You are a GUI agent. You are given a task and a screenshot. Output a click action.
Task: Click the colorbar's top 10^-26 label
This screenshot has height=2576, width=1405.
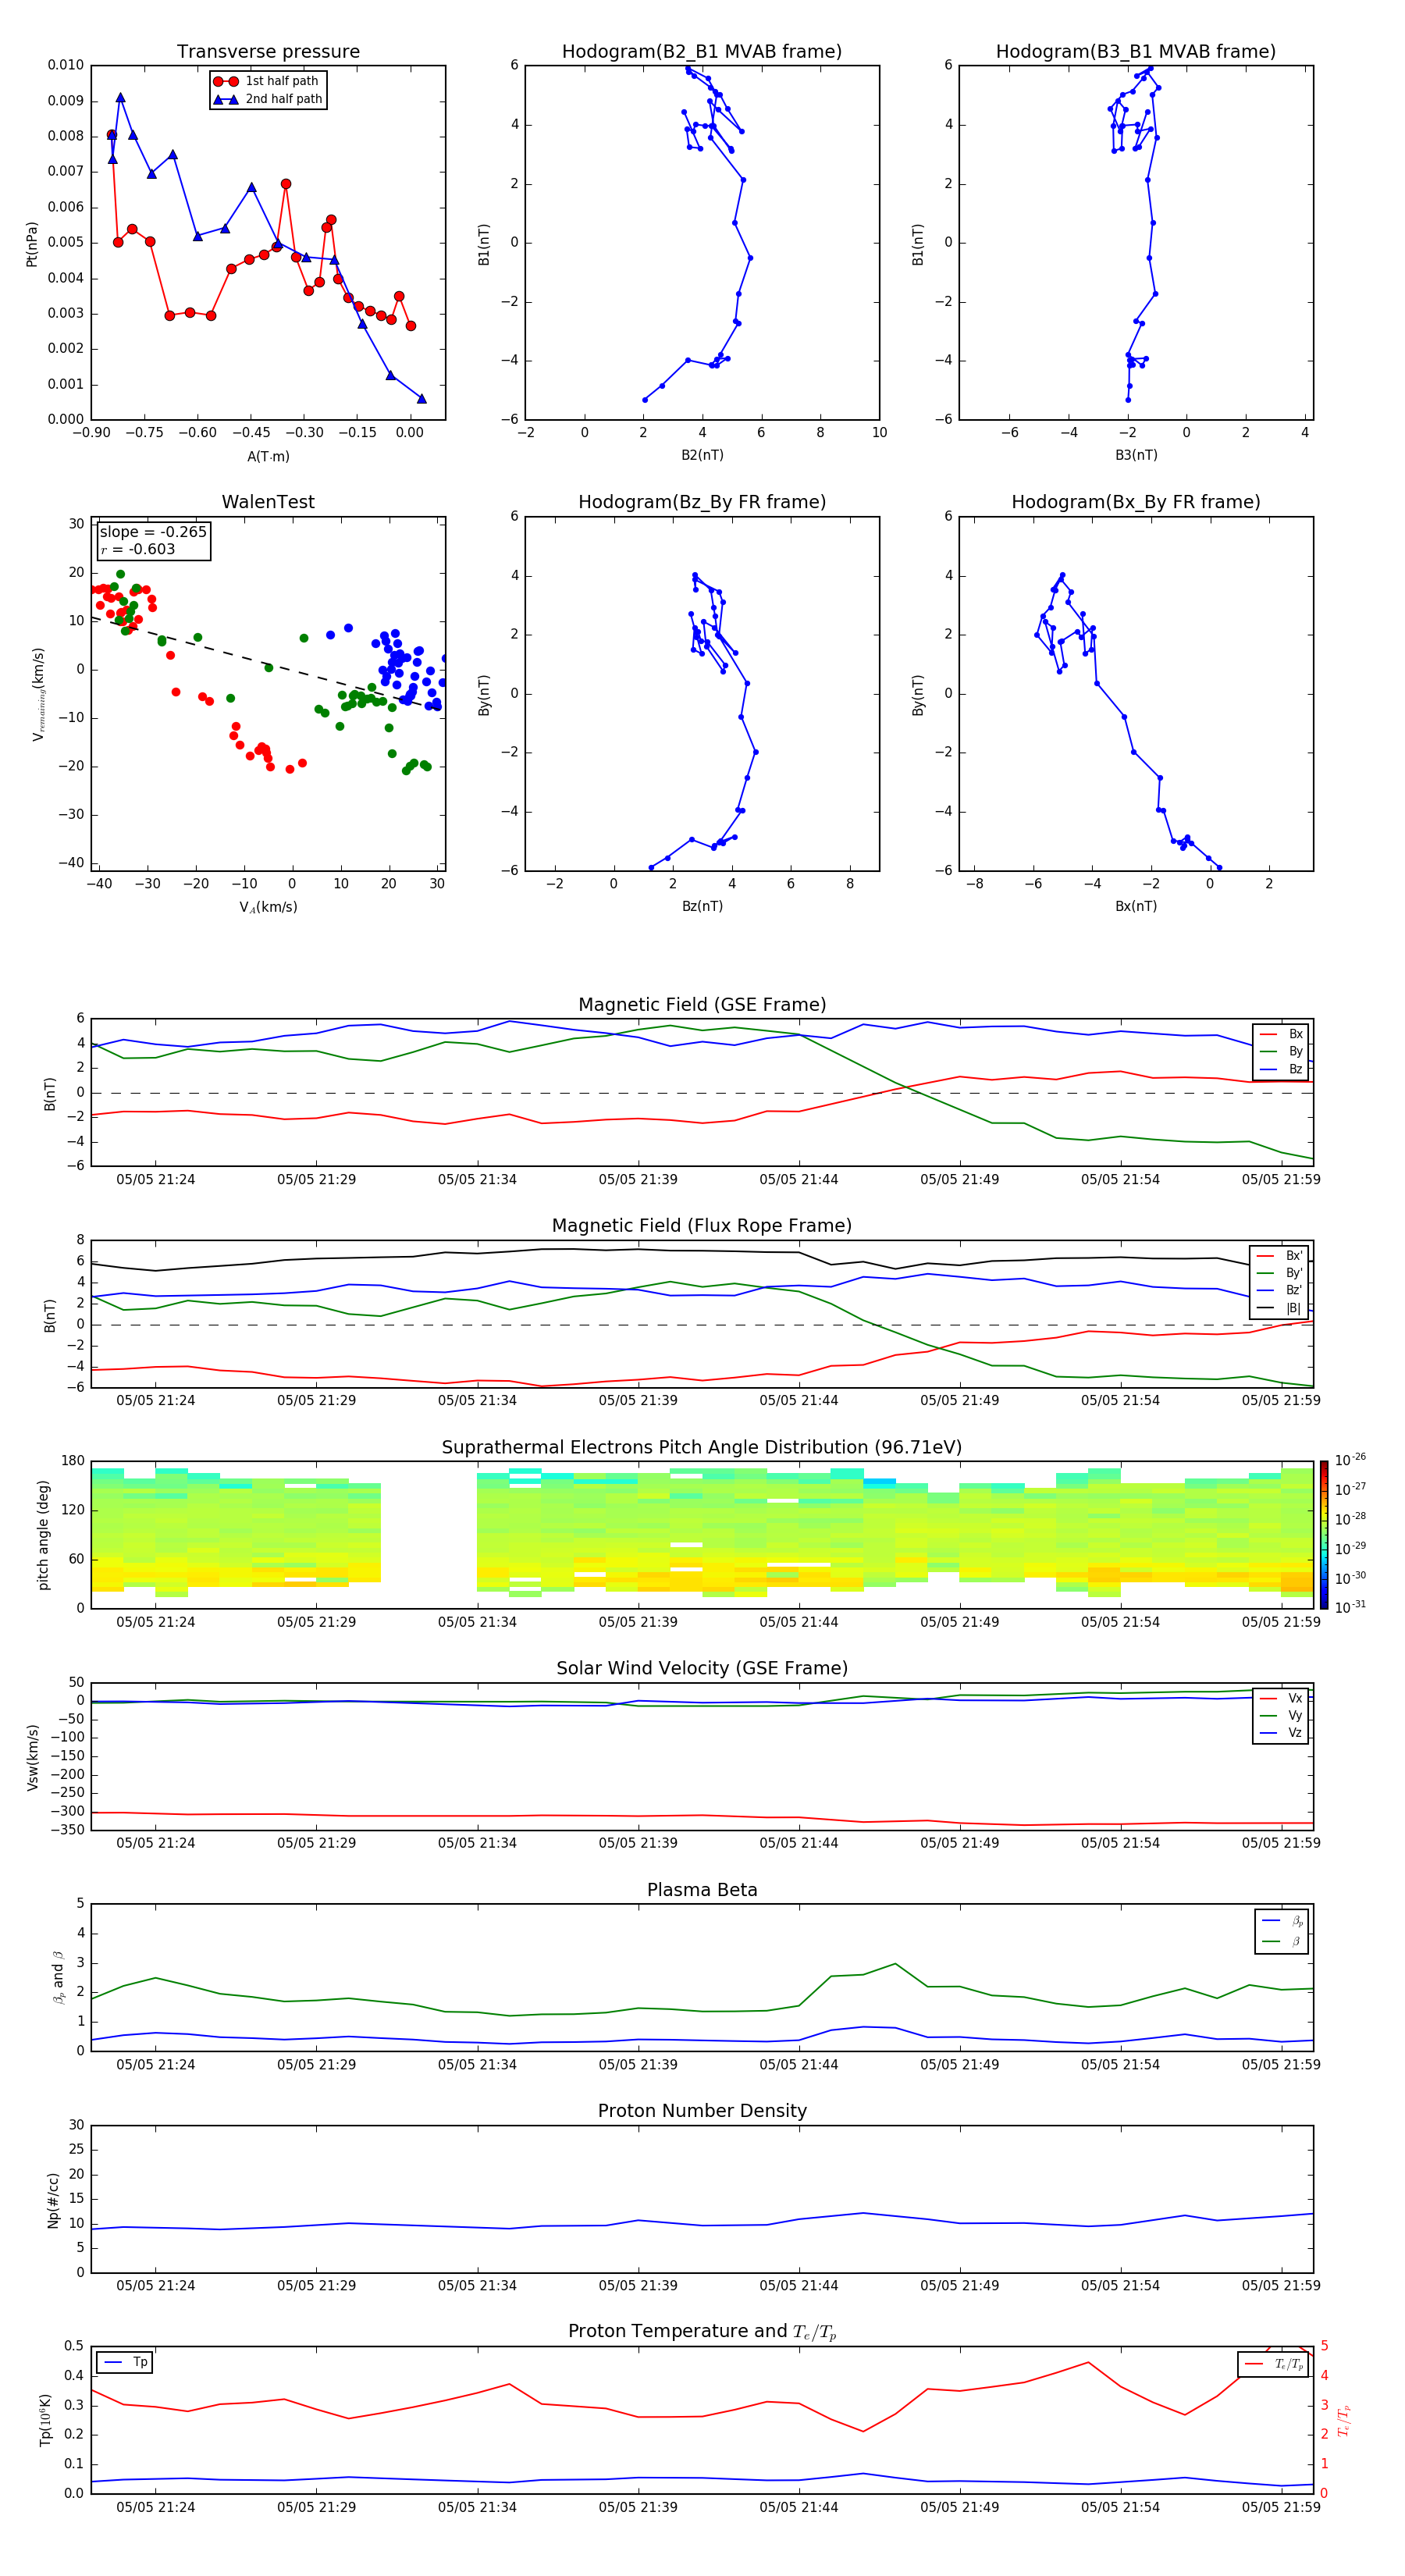pyautogui.click(x=1350, y=1460)
